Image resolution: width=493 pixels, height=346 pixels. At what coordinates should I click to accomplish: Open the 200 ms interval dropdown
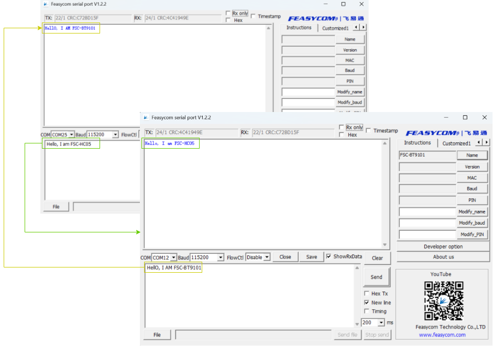point(381,322)
